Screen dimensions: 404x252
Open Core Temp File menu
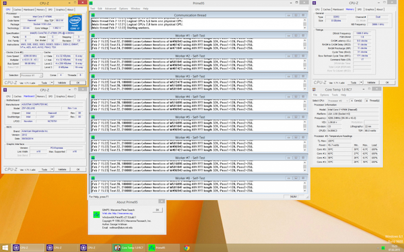315,95
